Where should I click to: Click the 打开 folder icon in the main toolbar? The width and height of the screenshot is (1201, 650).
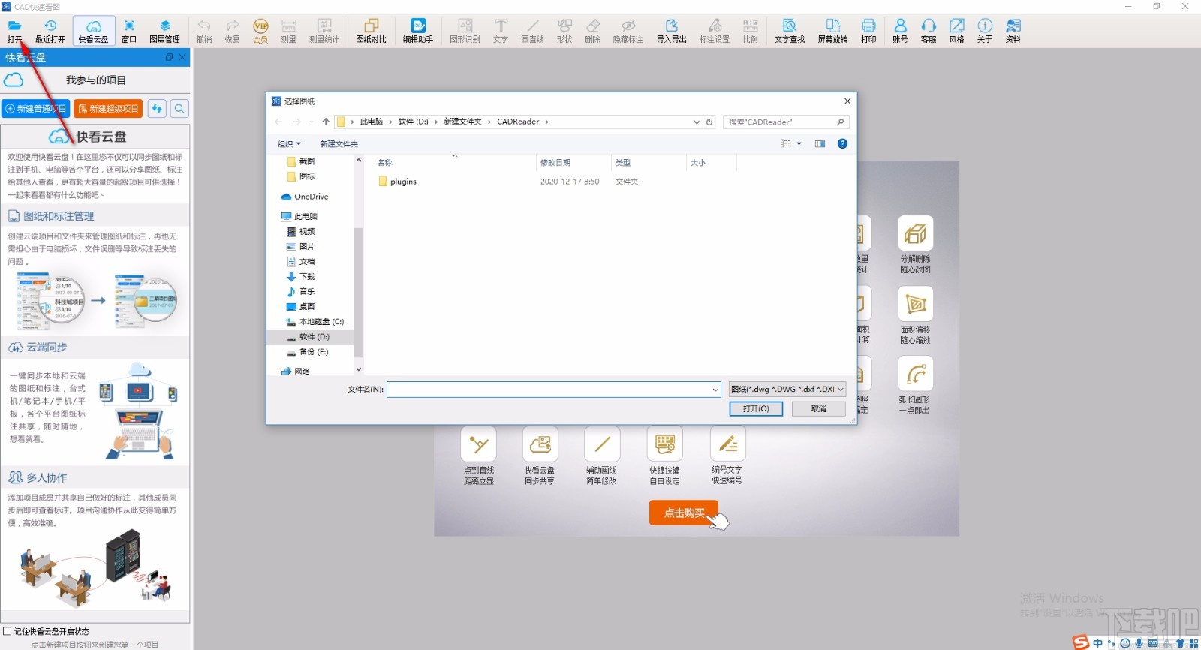tap(14, 30)
